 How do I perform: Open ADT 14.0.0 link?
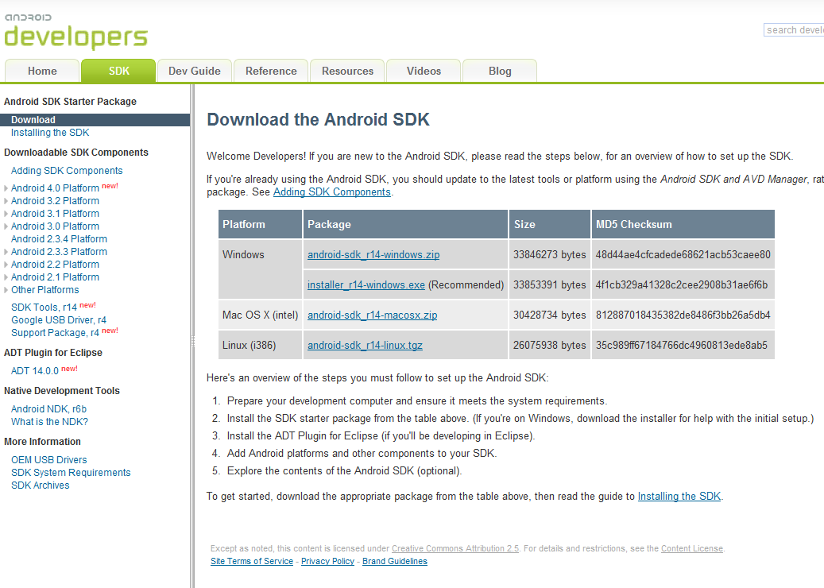[35, 371]
